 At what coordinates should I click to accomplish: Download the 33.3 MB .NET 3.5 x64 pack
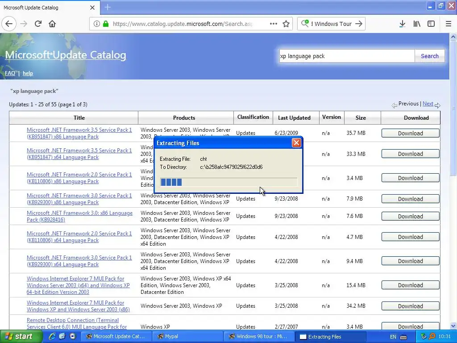click(x=411, y=154)
